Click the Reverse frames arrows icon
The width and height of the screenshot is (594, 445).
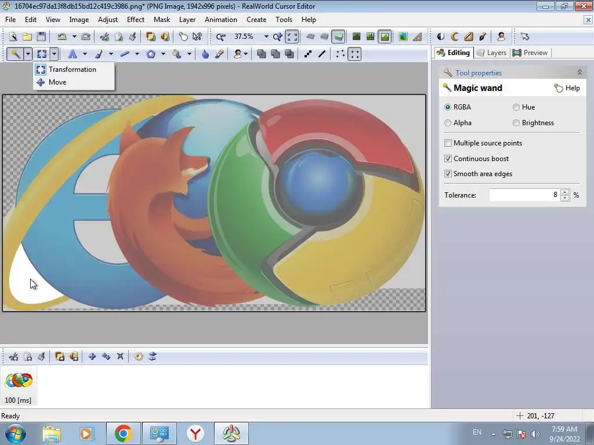[x=153, y=356]
